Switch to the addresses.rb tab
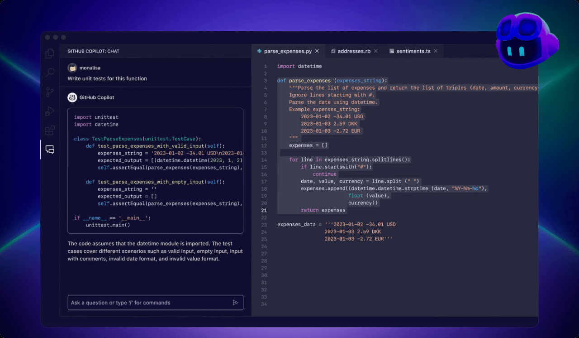The image size is (579, 338). [354, 51]
